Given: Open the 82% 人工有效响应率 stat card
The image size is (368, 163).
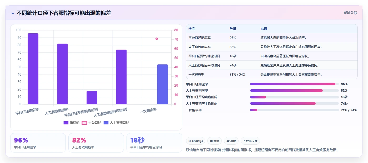Looking at the screenshot, I should [x=96, y=143].
